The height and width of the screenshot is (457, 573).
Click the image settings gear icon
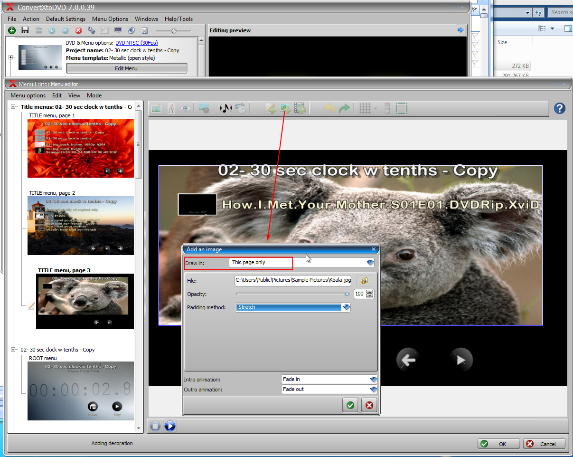(x=205, y=108)
